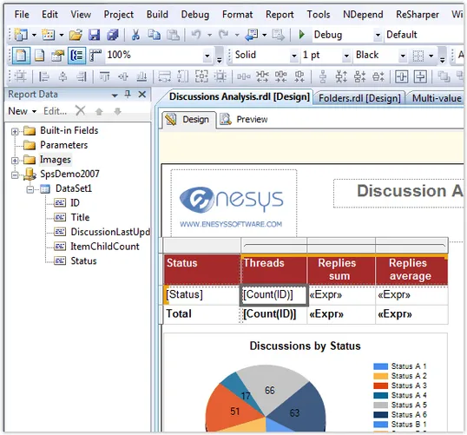Pin the Report Data panel with the pushpin

click(x=128, y=95)
